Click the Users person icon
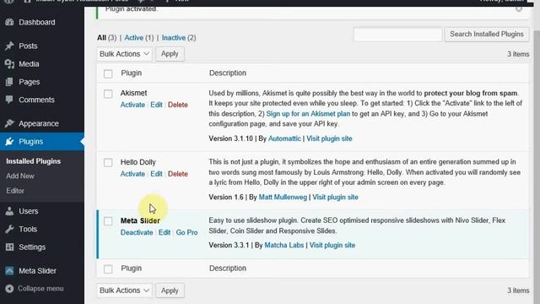 (9, 211)
